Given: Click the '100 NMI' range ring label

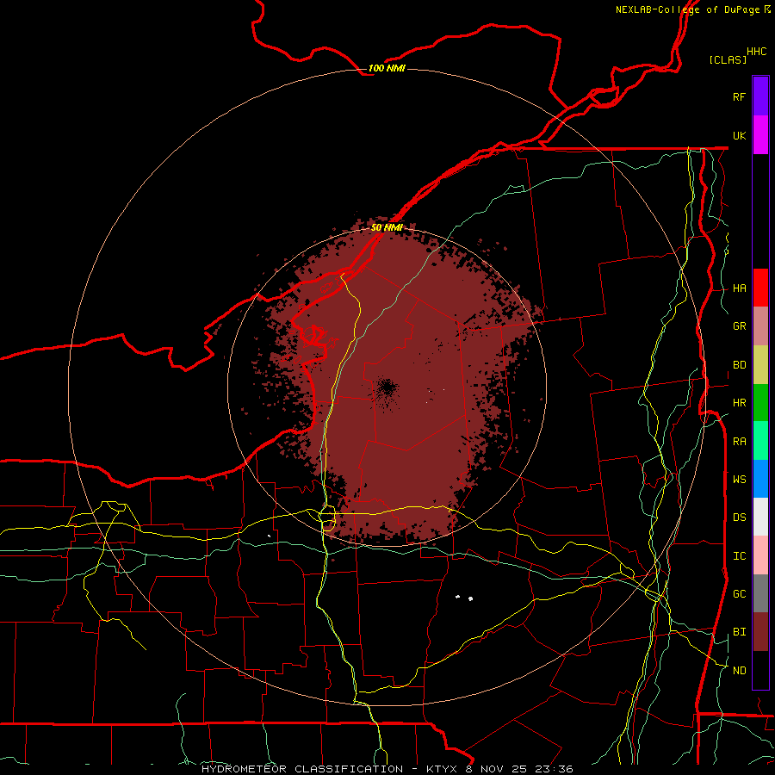Looking at the screenshot, I should coord(387,68).
